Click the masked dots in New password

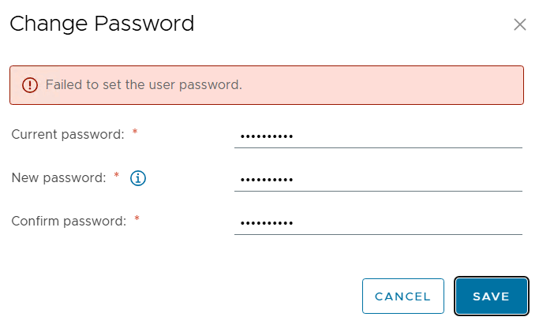[266, 180]
